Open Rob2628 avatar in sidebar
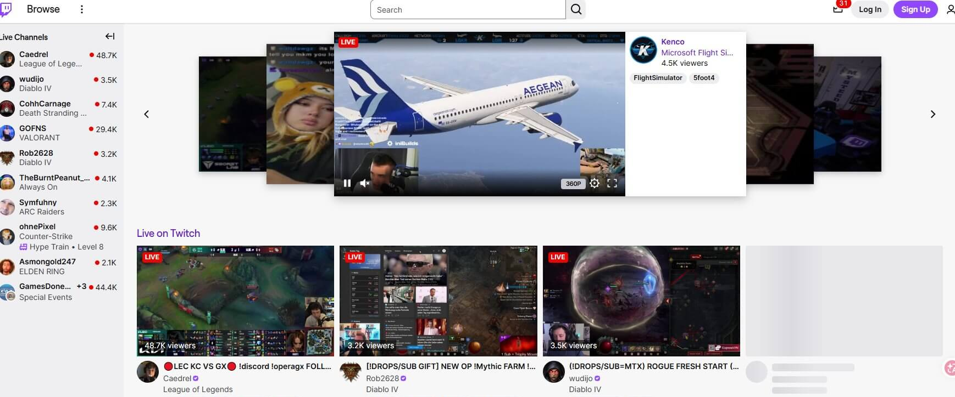The width and height of the screenshot is (955, 397). (x=7, y=157)
